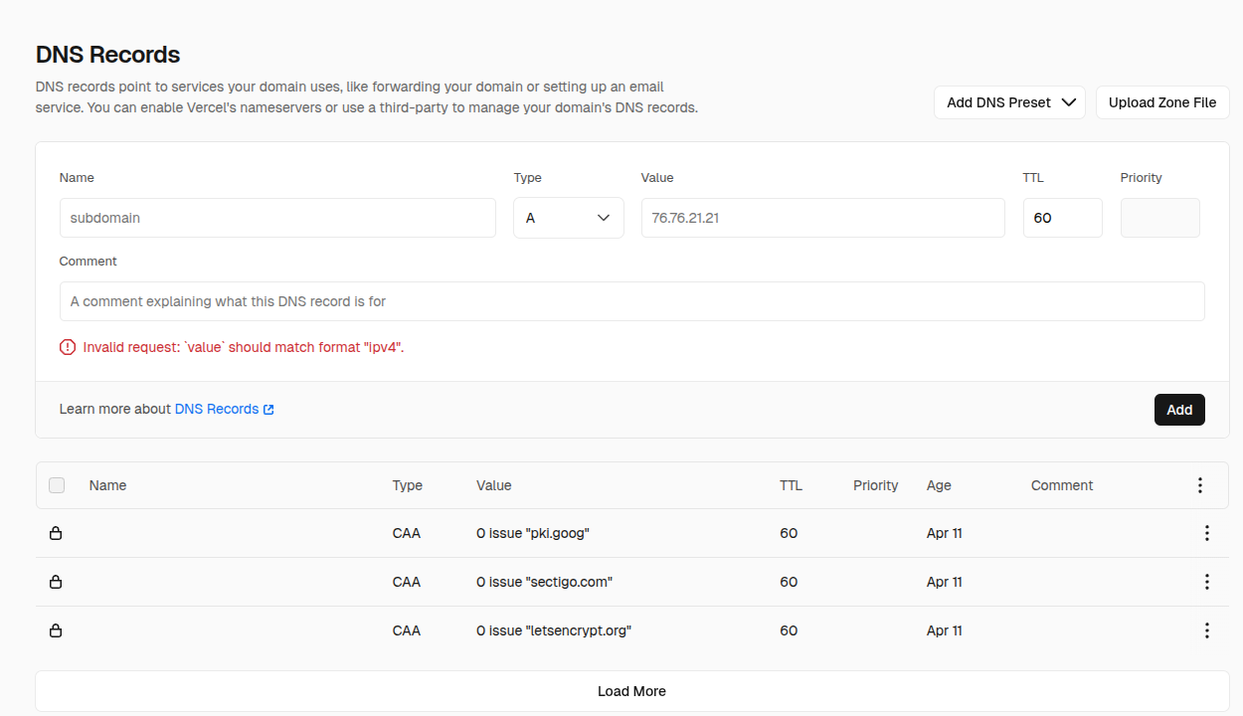Click the lock icon on letsencrypt.org row
Viewport: 1243px width, 716px height.
coord(56,630)
